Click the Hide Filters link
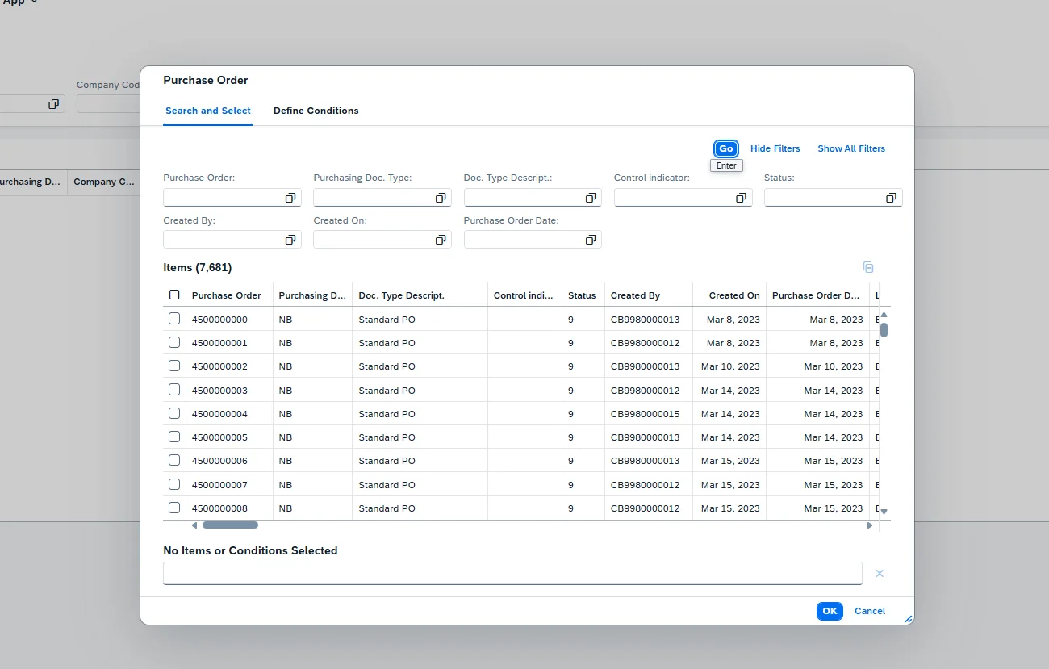The width and height of the screenshot is (1049, 669). click(775, 148)
